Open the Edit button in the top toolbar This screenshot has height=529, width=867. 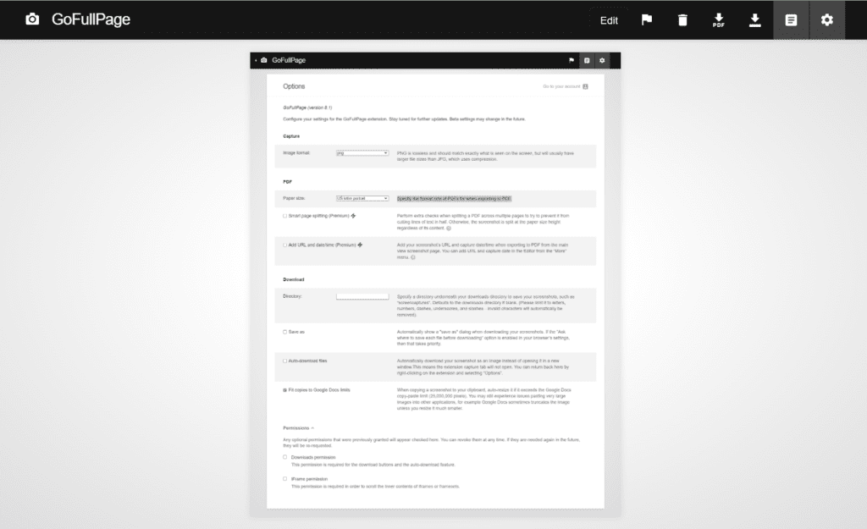point(609,20)
